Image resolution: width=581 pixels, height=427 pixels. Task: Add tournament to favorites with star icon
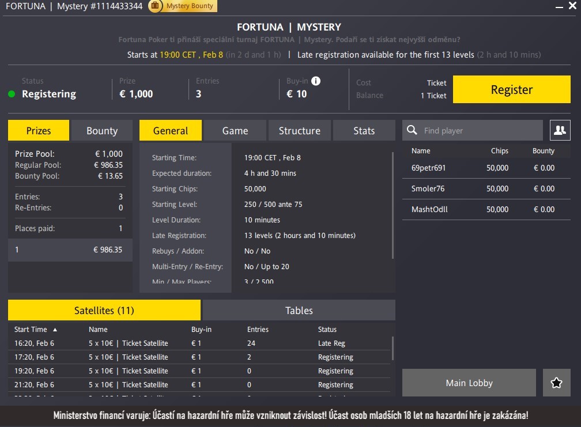coord(557,383)
